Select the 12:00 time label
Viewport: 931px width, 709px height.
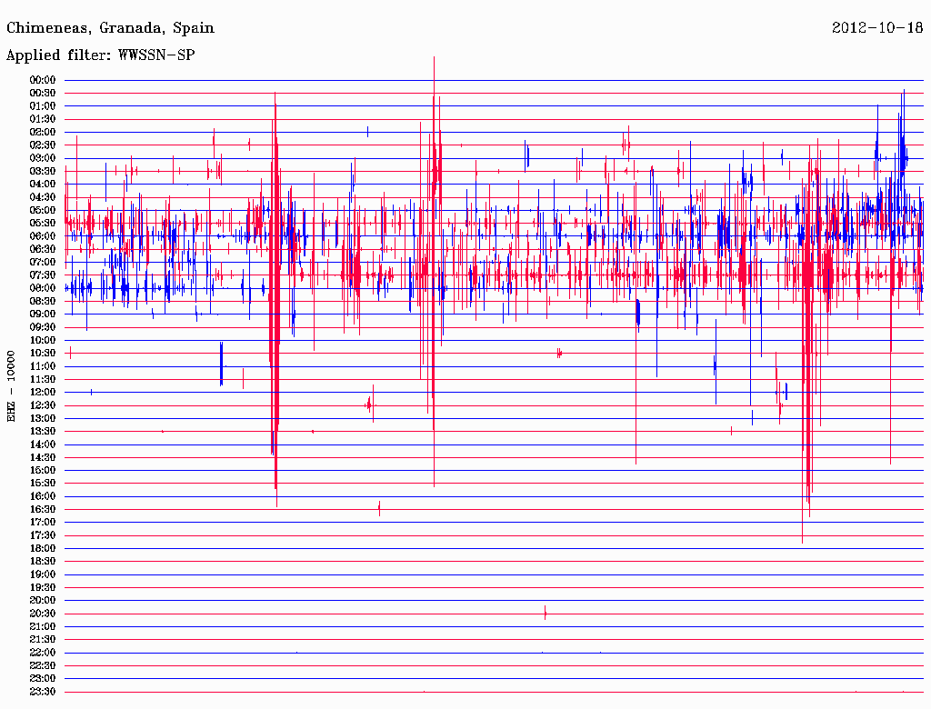tap(42, 393)
